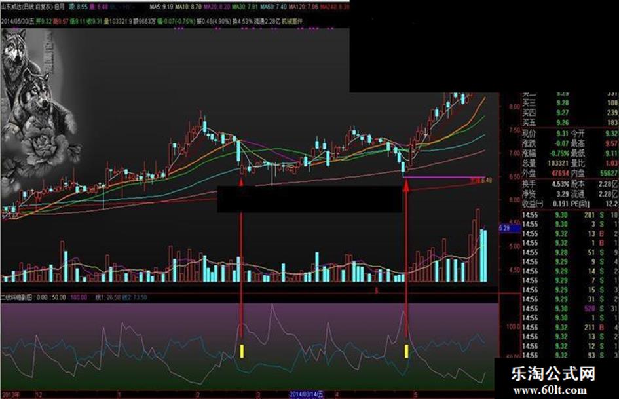This screenshot has width=619, height=399.
Task: Click the MA60: 7.40 label
Action: click(272, 7)
